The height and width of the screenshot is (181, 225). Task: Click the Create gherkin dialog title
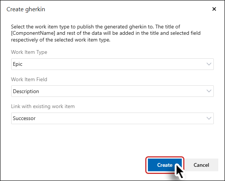point(26,9)
